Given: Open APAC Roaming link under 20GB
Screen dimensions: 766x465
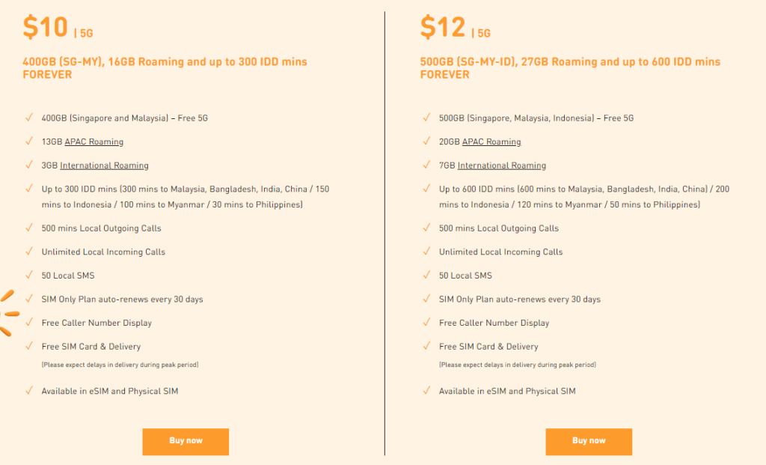Looking at the screenshot, I should [491, 142].
